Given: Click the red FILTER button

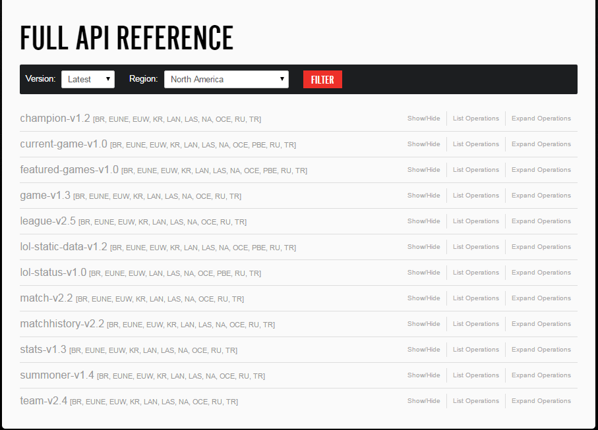Looking at the screenshot, I should tap(322, 79).
